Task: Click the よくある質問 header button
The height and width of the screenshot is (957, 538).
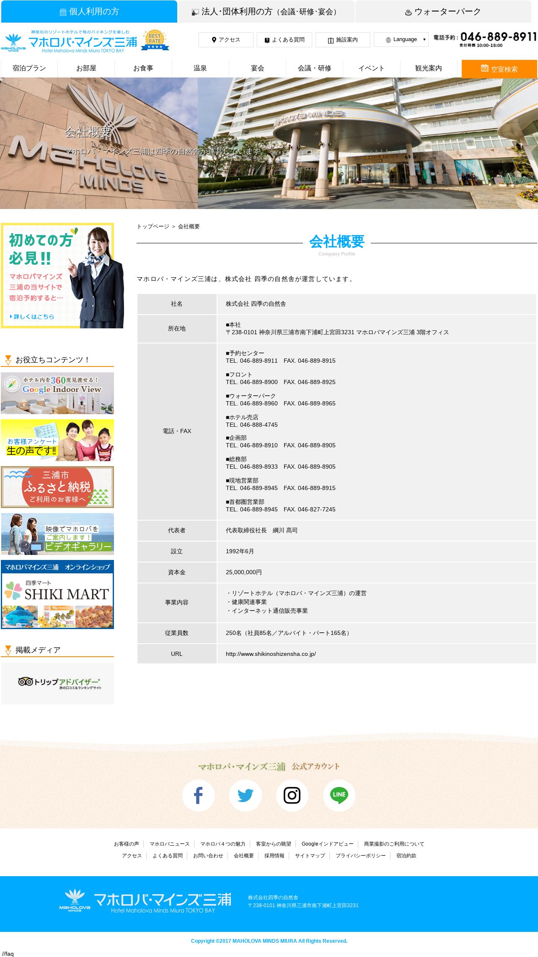Action: click(284, 40)
